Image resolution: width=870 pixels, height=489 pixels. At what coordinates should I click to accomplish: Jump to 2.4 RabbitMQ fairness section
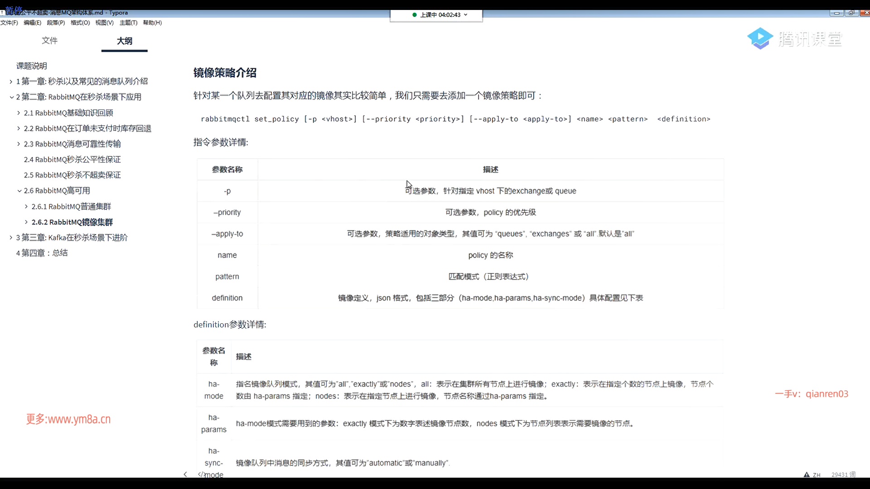(x=72, y=159)
